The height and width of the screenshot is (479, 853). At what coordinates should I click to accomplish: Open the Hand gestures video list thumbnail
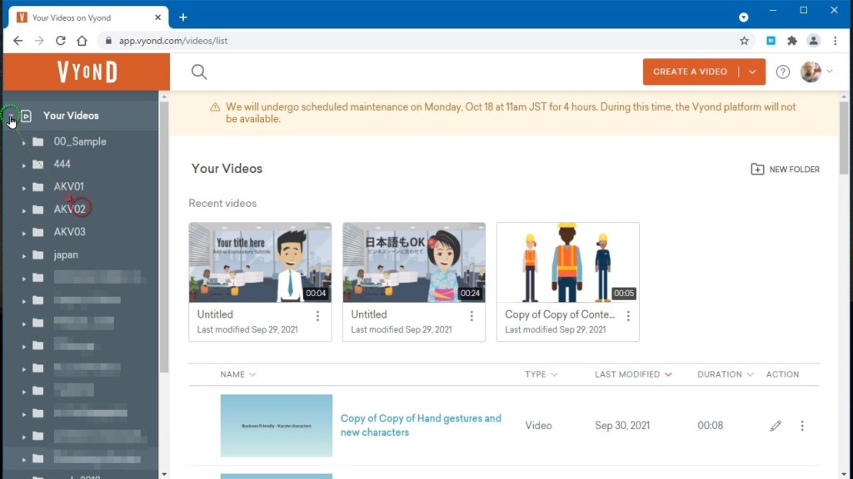[x=277, y=426]
